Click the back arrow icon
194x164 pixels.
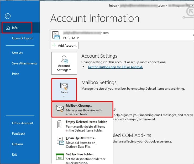point(8,16)
